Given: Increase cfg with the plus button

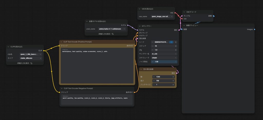Looking at the screenshot, I should (176, 50).
